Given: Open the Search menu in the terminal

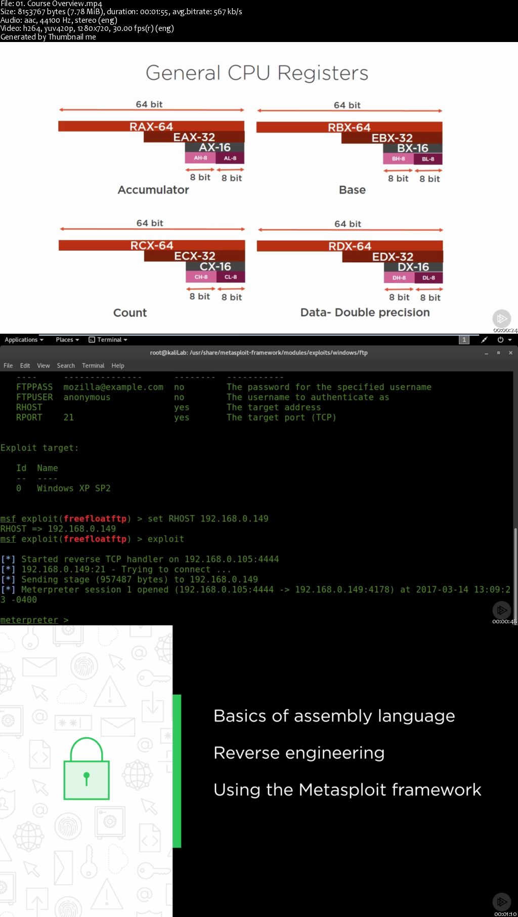Looking at the screenshot, I should (x=66, y=366).
